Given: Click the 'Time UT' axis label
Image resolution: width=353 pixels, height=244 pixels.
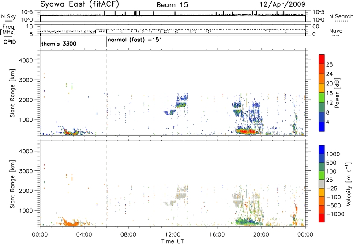Looking at the screenshot, I should pyautogui.click(x=173, y=241).
